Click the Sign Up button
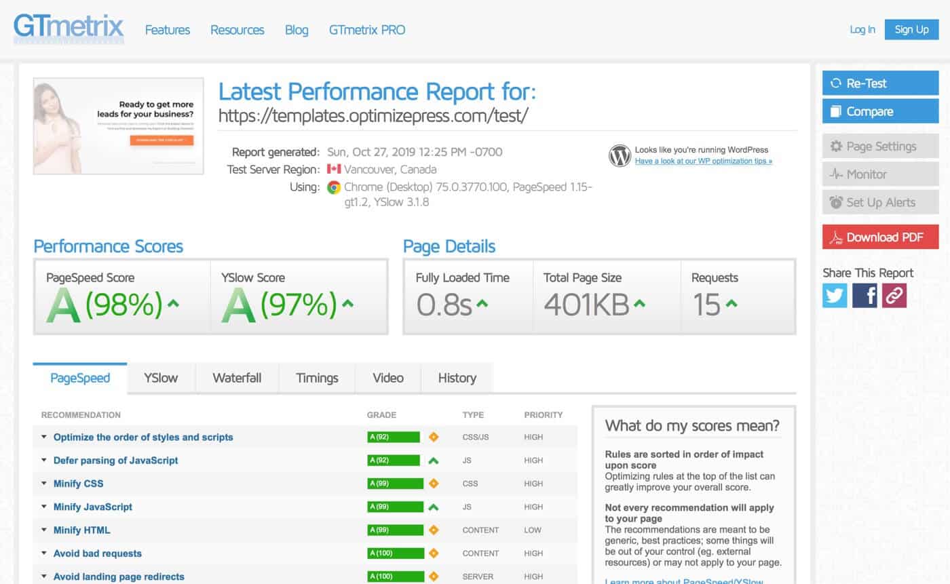950x584 pixels. click(912, 29)
